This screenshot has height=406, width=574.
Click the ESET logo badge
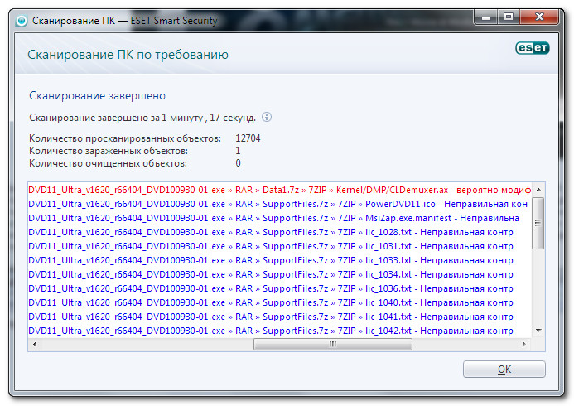(x=533, y=48)
